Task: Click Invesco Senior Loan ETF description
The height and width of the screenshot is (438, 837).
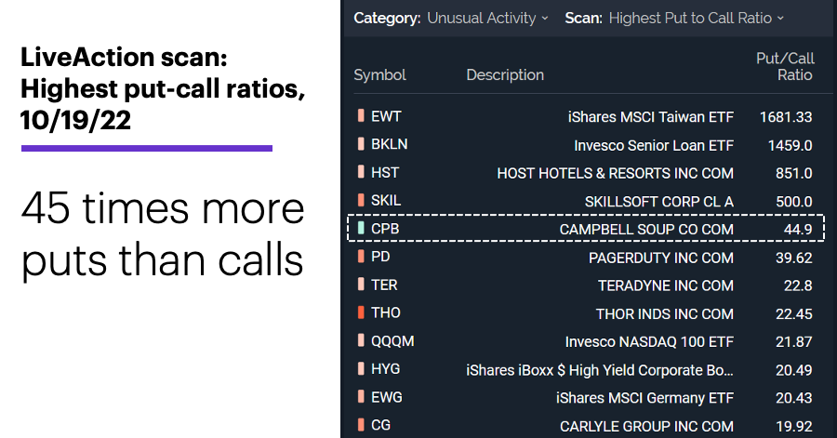Action: coord(654,145)
